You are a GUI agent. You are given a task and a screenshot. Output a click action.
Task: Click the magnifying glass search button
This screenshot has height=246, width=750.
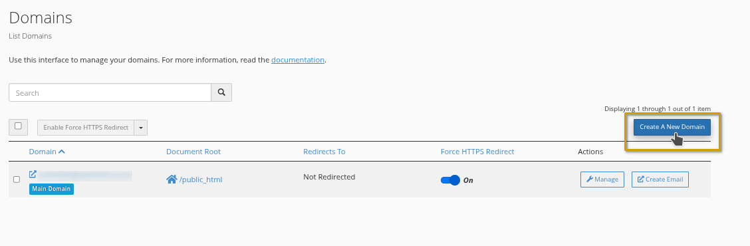221,93
